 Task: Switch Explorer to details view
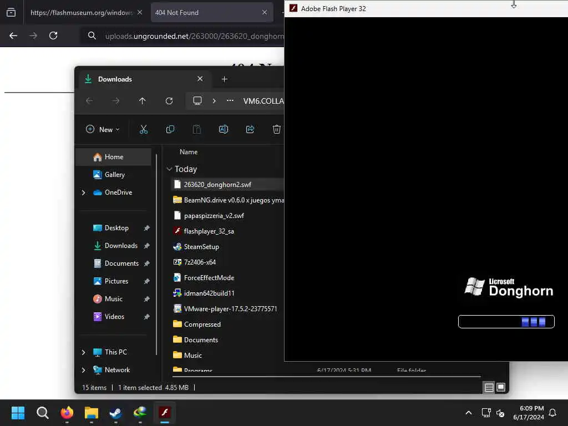pyautogui.click(x=489, y=388)
